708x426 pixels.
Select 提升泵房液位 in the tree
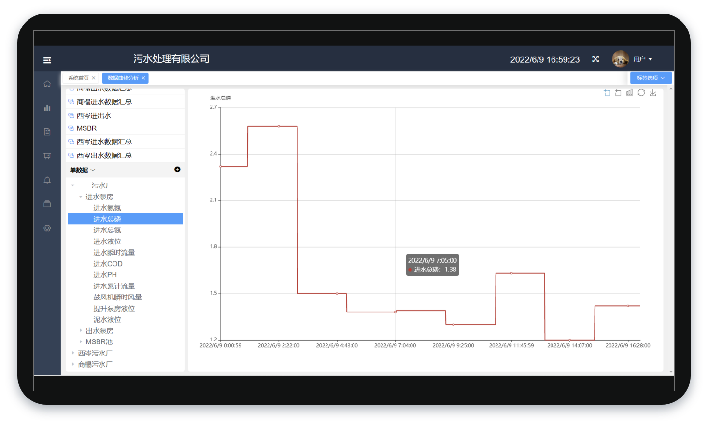pos(114,308)
